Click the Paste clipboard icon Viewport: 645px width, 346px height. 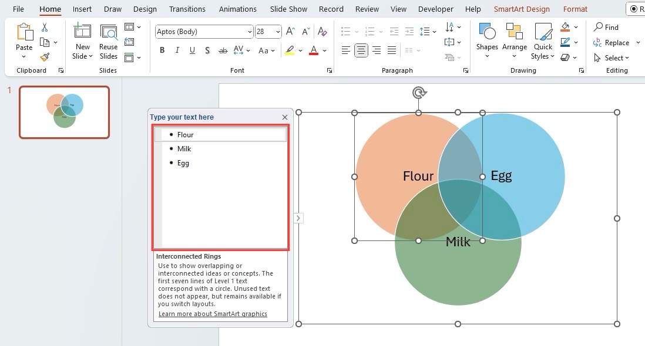coord(24,32)
